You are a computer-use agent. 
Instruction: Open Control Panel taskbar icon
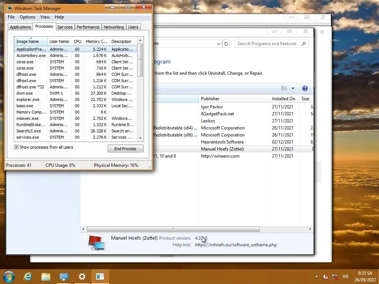(x=64, y=277)
